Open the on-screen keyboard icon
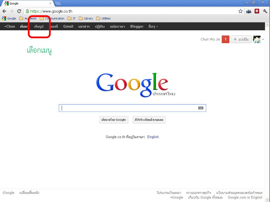Image resolution: width=270 pixels, height=202 pixels. (201, 108)
